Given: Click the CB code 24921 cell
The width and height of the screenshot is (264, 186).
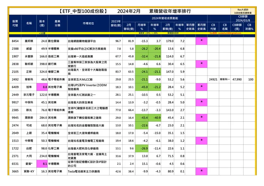Looking at the screenshot, I should coord(213,79).
